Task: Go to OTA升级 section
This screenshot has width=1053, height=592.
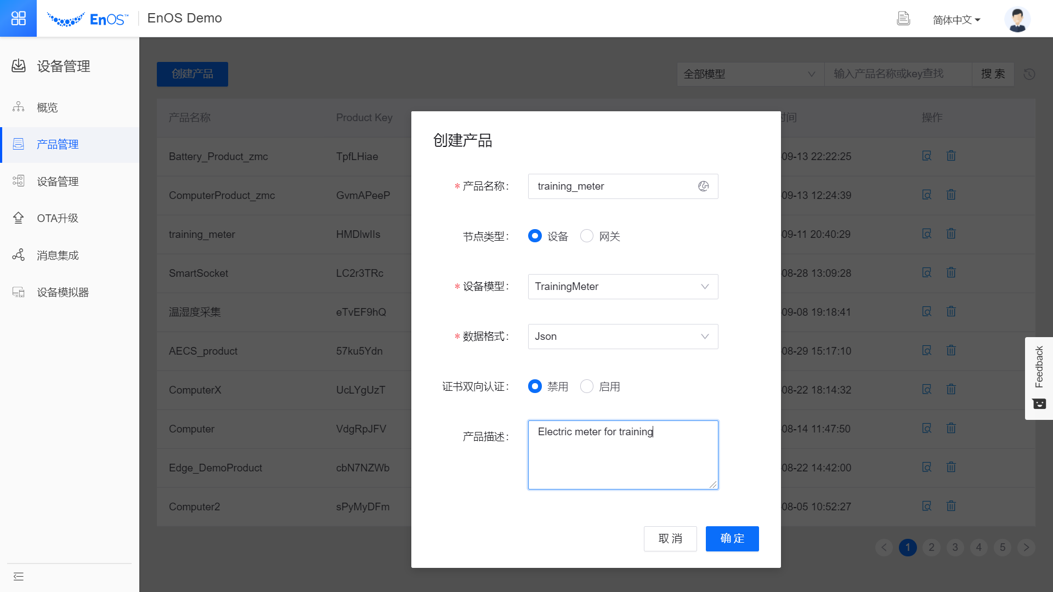Action: pyautogui.click(x=57, y=218)
